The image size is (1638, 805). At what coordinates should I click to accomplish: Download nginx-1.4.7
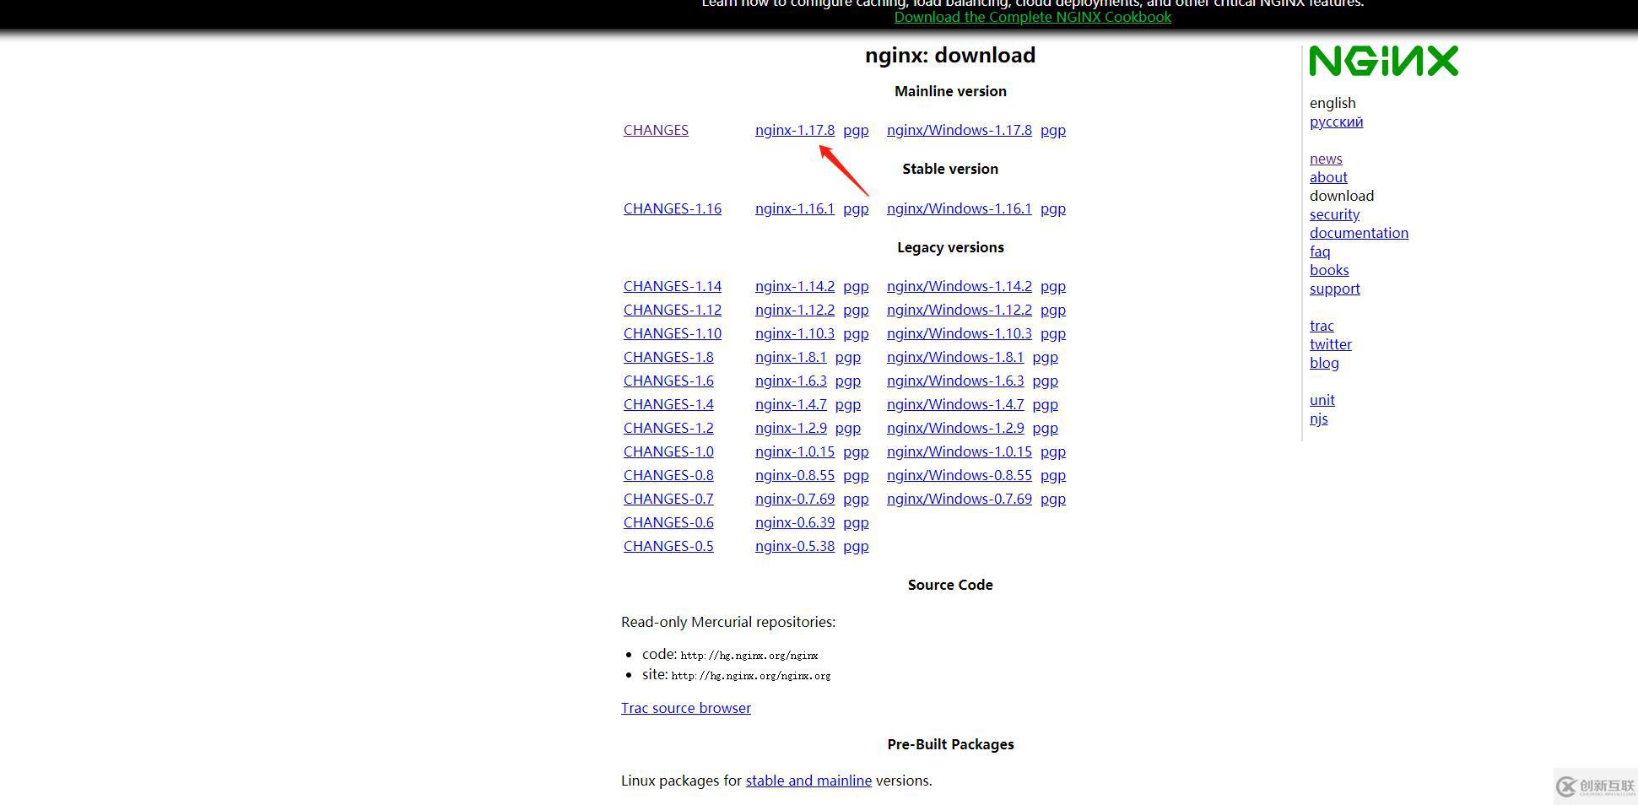(791, 404)
